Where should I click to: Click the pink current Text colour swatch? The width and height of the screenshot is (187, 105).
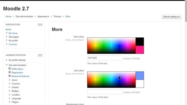coord(140,50)
